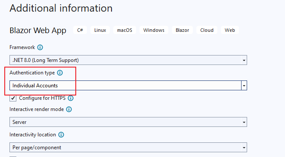Open the Authentication type combo box
The image size is (285, 157).
pyautogui.click(x=128, y=86)
